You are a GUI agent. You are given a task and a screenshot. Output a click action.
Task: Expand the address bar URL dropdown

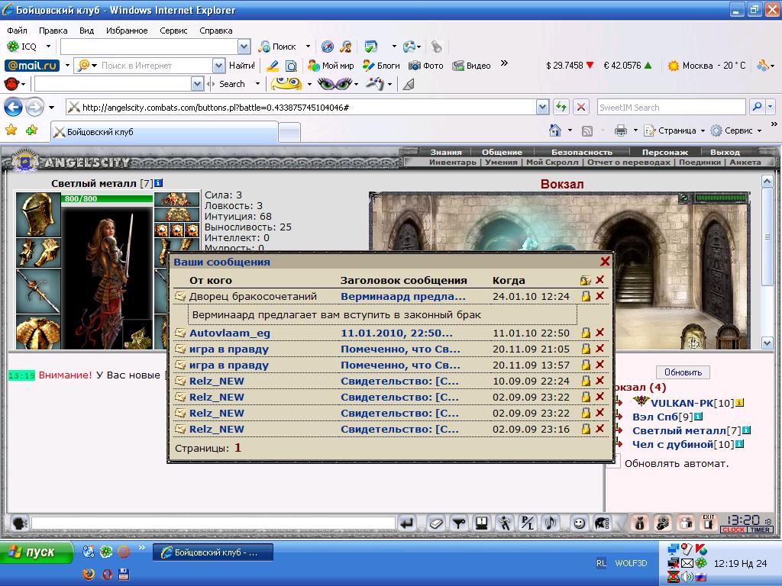tap(543, 107)
